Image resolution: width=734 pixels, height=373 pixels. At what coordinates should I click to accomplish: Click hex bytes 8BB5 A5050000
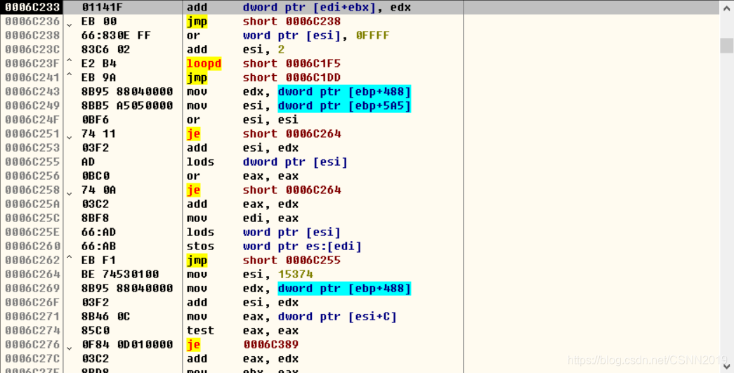click(127, 106)
